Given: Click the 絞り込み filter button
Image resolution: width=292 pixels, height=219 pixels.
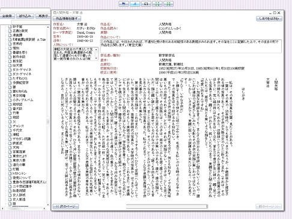Looking at the screenshot, I should coord(25,16).
